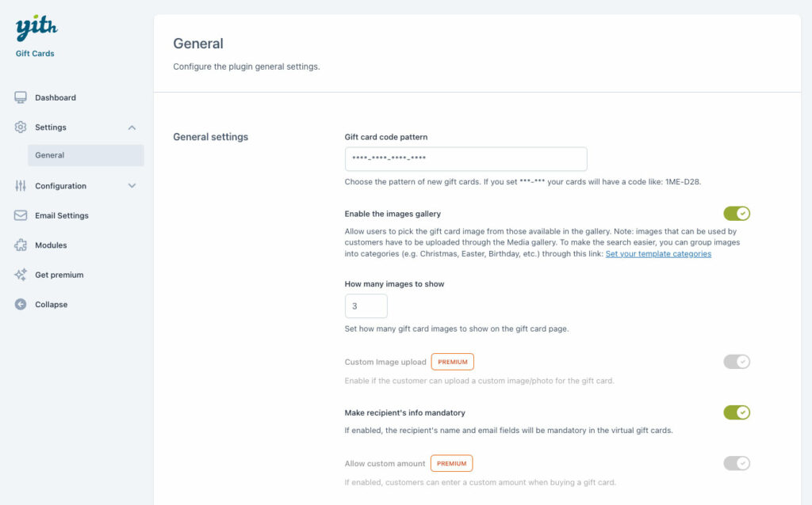The width and height of the screenshot is (812, 505).
Task: Expand the Configuration submenu chevron
Action: (x=132, y=185)
